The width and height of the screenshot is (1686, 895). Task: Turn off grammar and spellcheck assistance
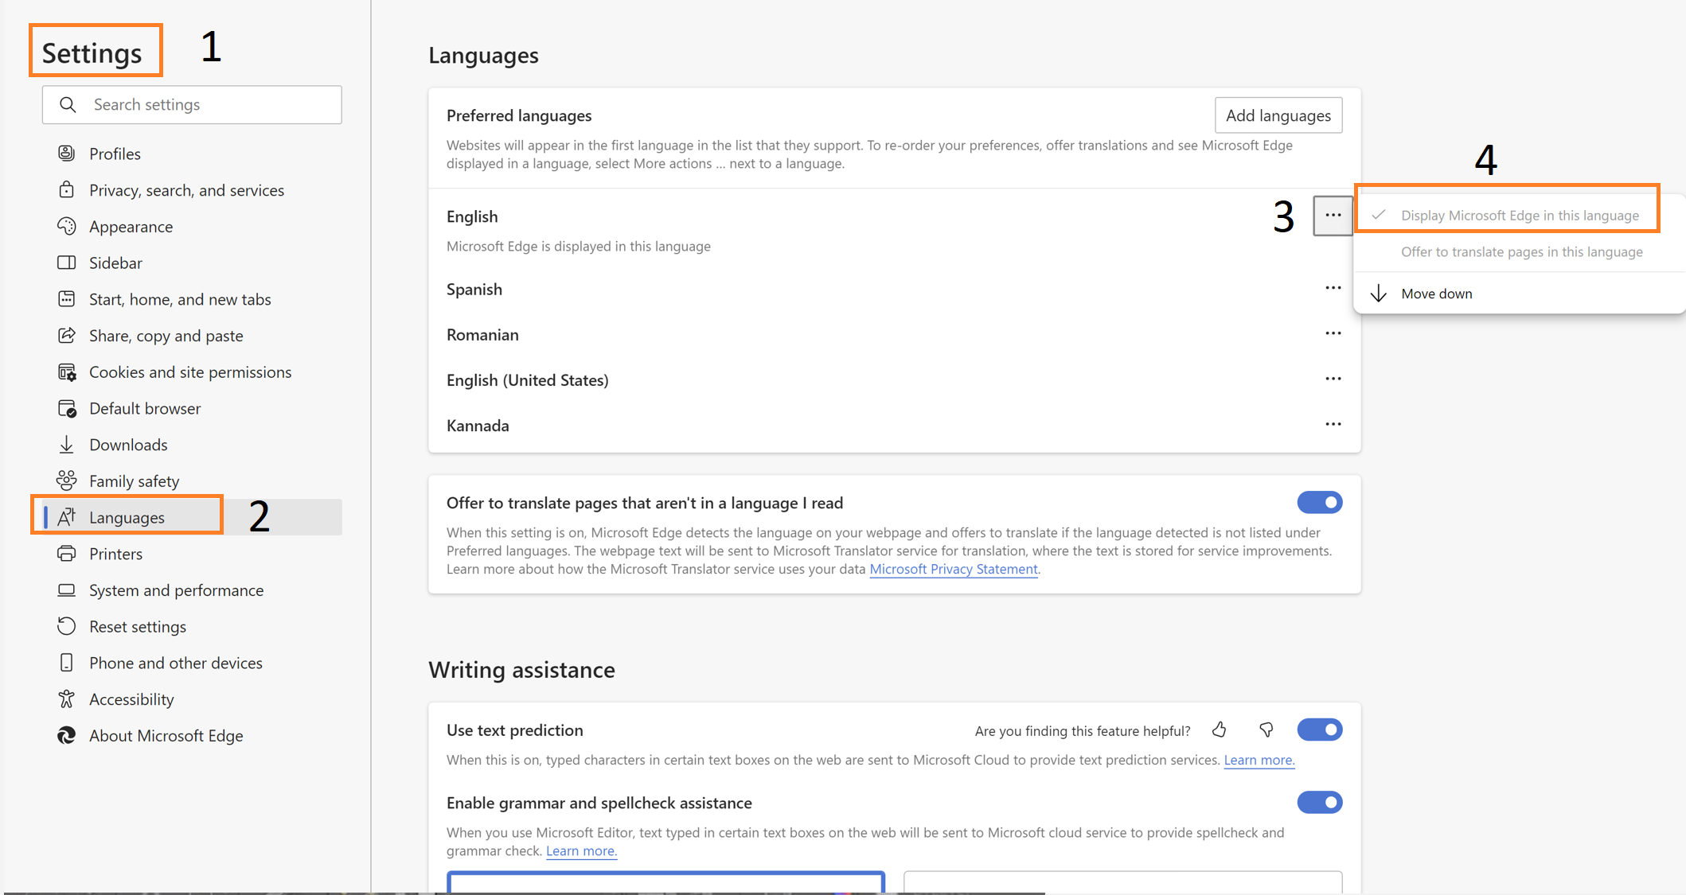pos(1319,803)
